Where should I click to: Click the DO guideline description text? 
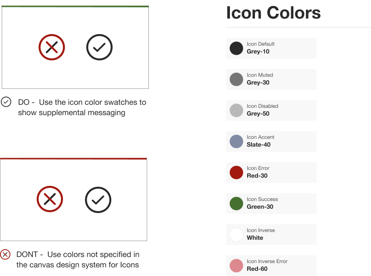(82, 107)
